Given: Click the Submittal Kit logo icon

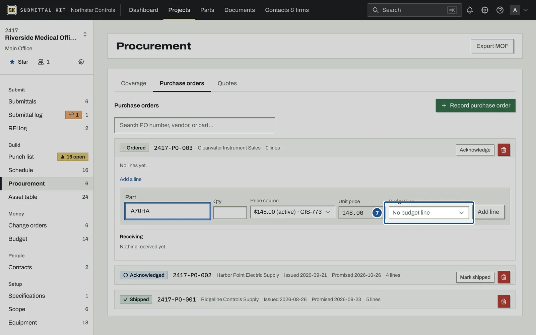Looking at the screenshot, I should click(12, 10).
